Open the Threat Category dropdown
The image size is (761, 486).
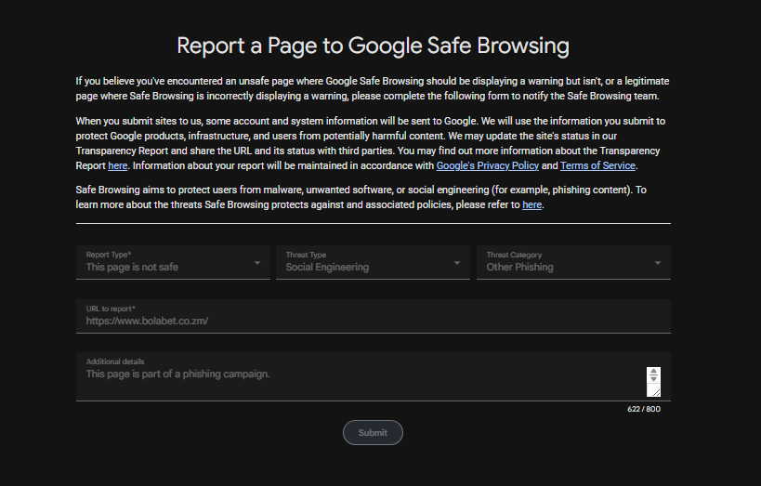click(573, 262)
